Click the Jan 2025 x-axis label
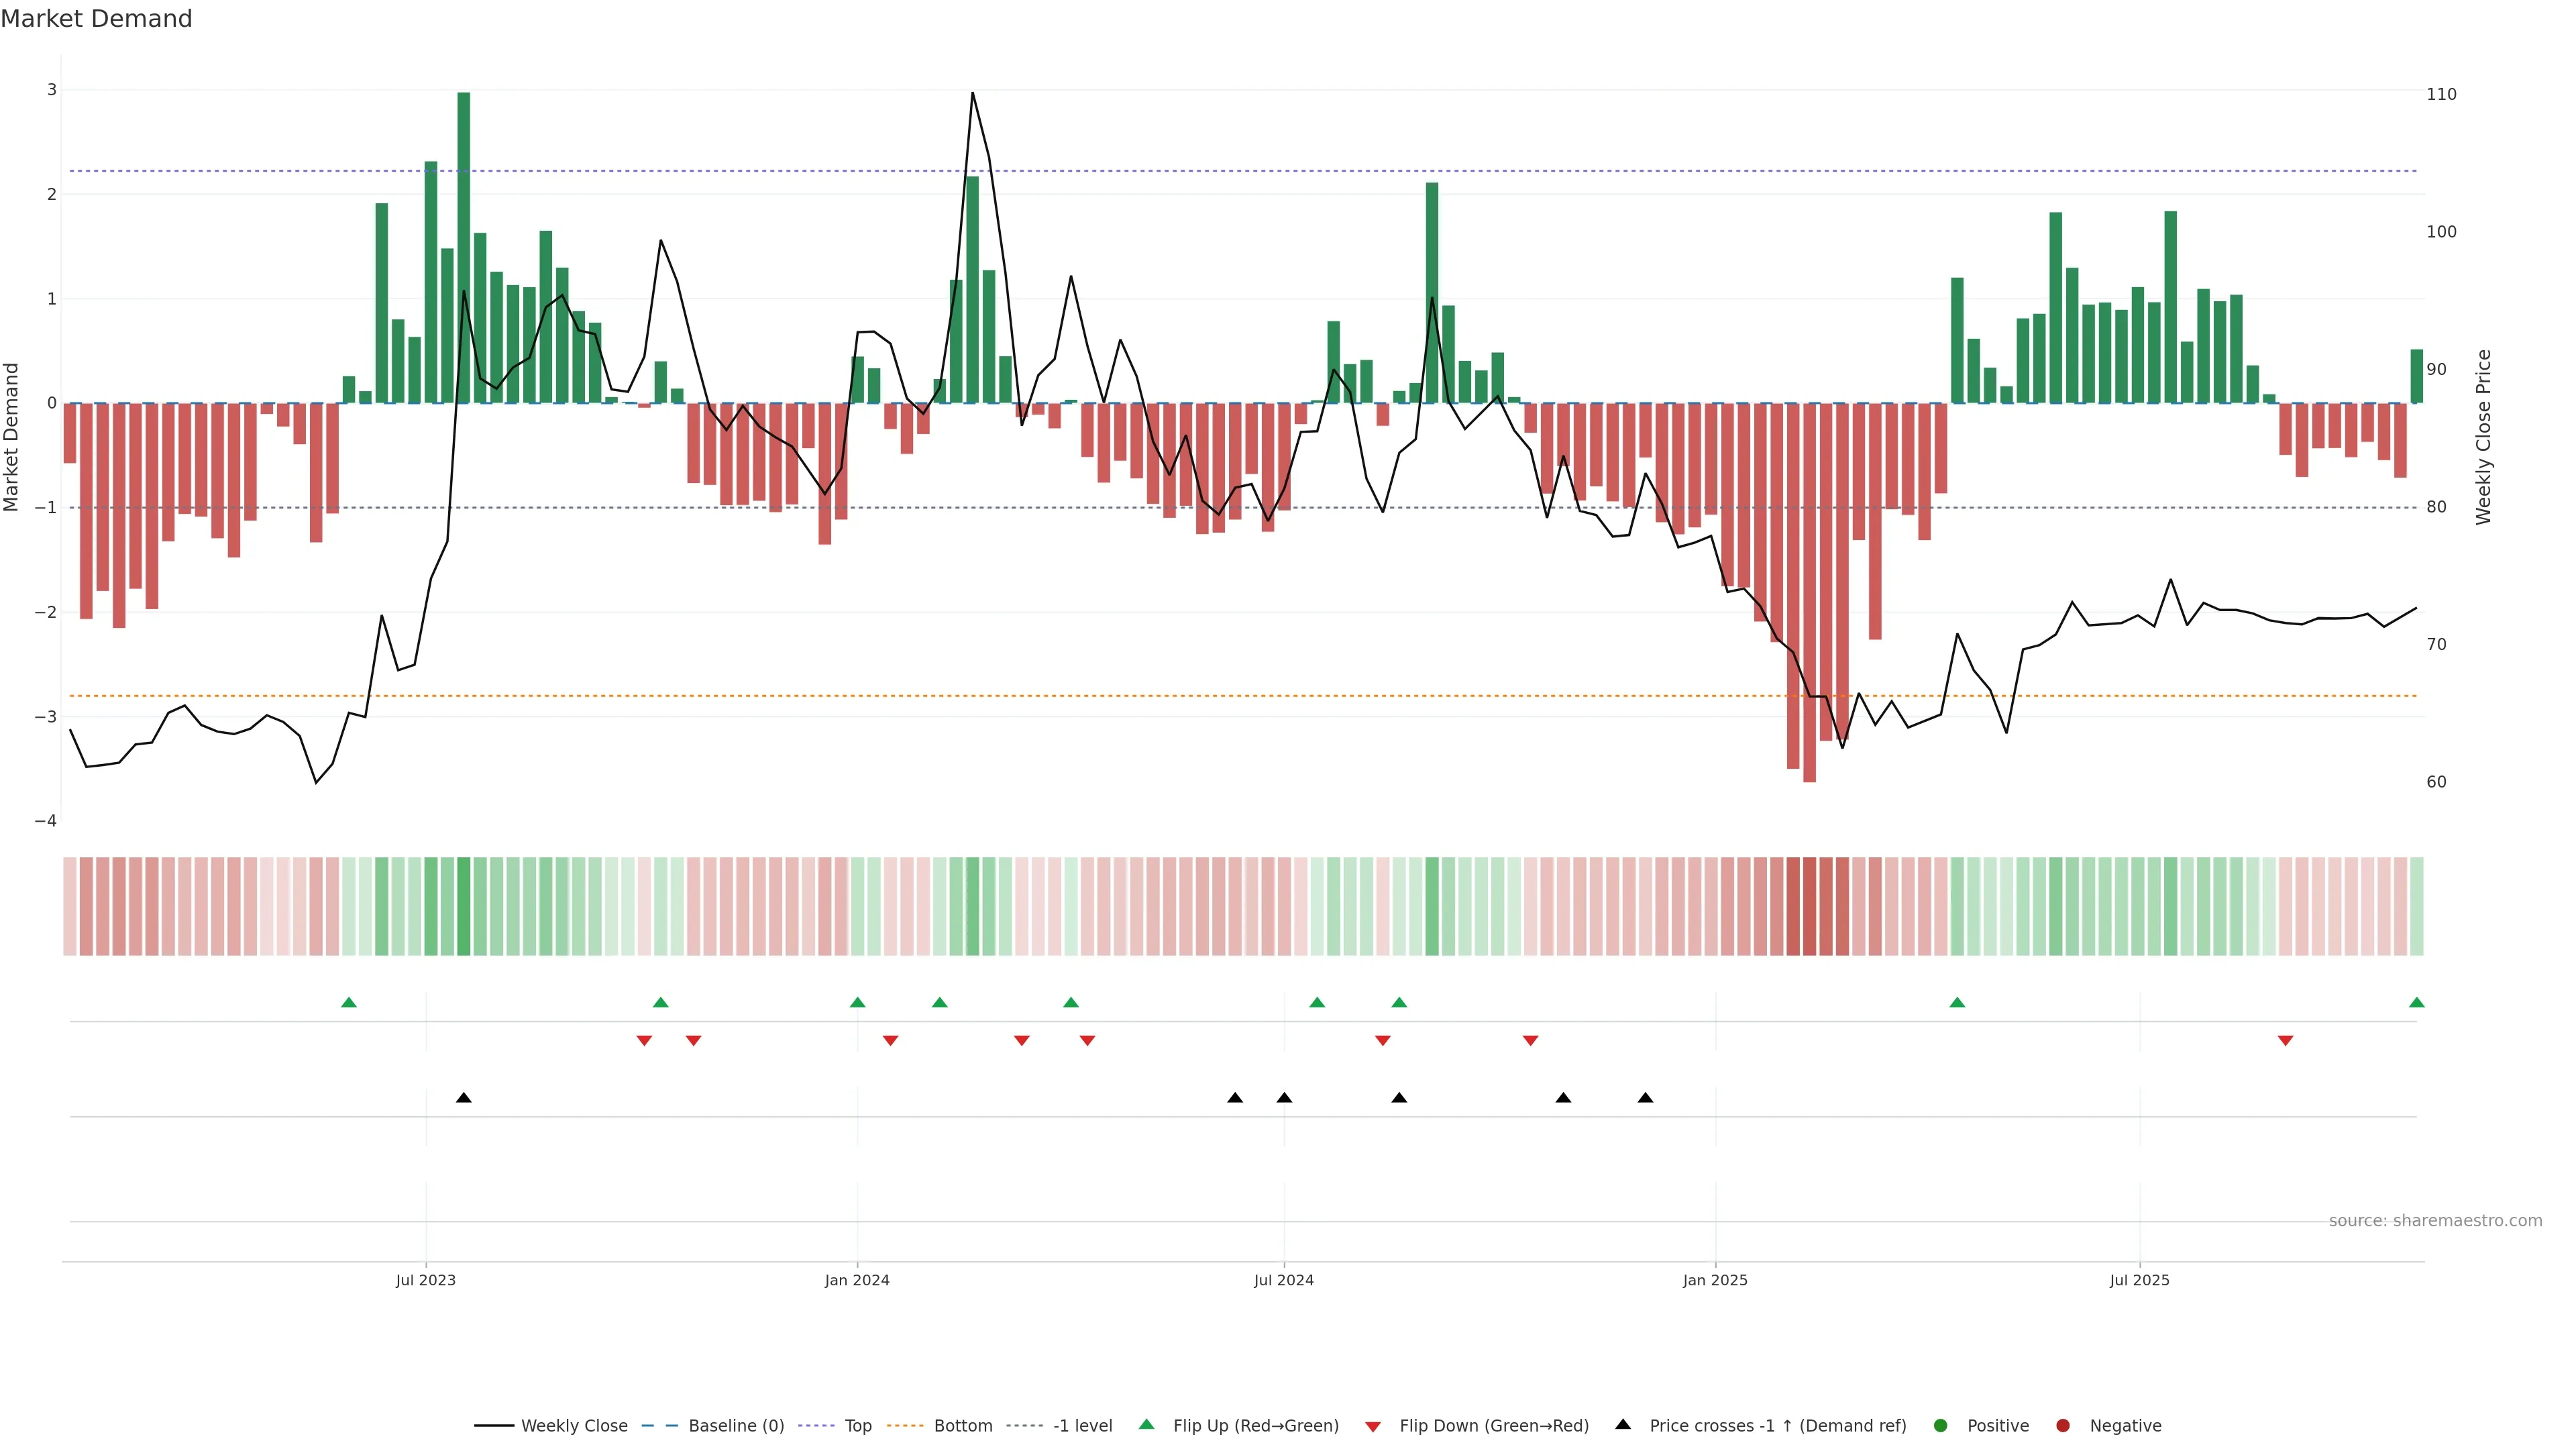 [x=1715, y=1280]
